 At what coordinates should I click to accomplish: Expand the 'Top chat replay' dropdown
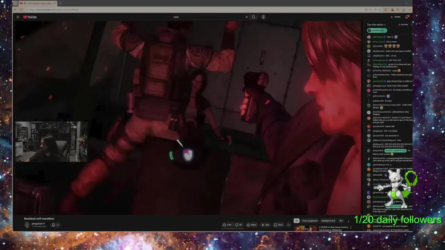tap(376, 25)
